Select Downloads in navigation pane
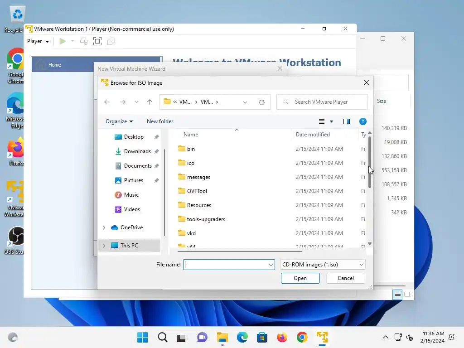Viewport: 464px width, 348px height. click(137, 151)
